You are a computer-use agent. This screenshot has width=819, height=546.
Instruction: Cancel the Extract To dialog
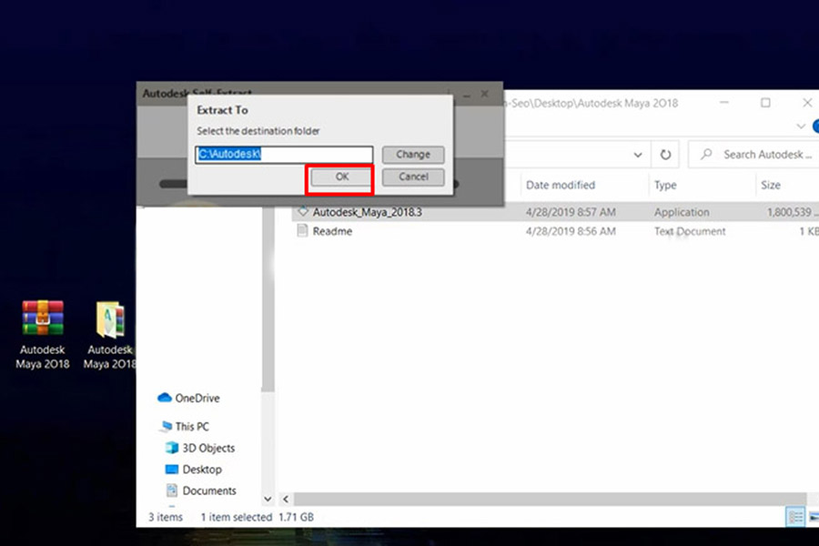[x=413, y=177]
